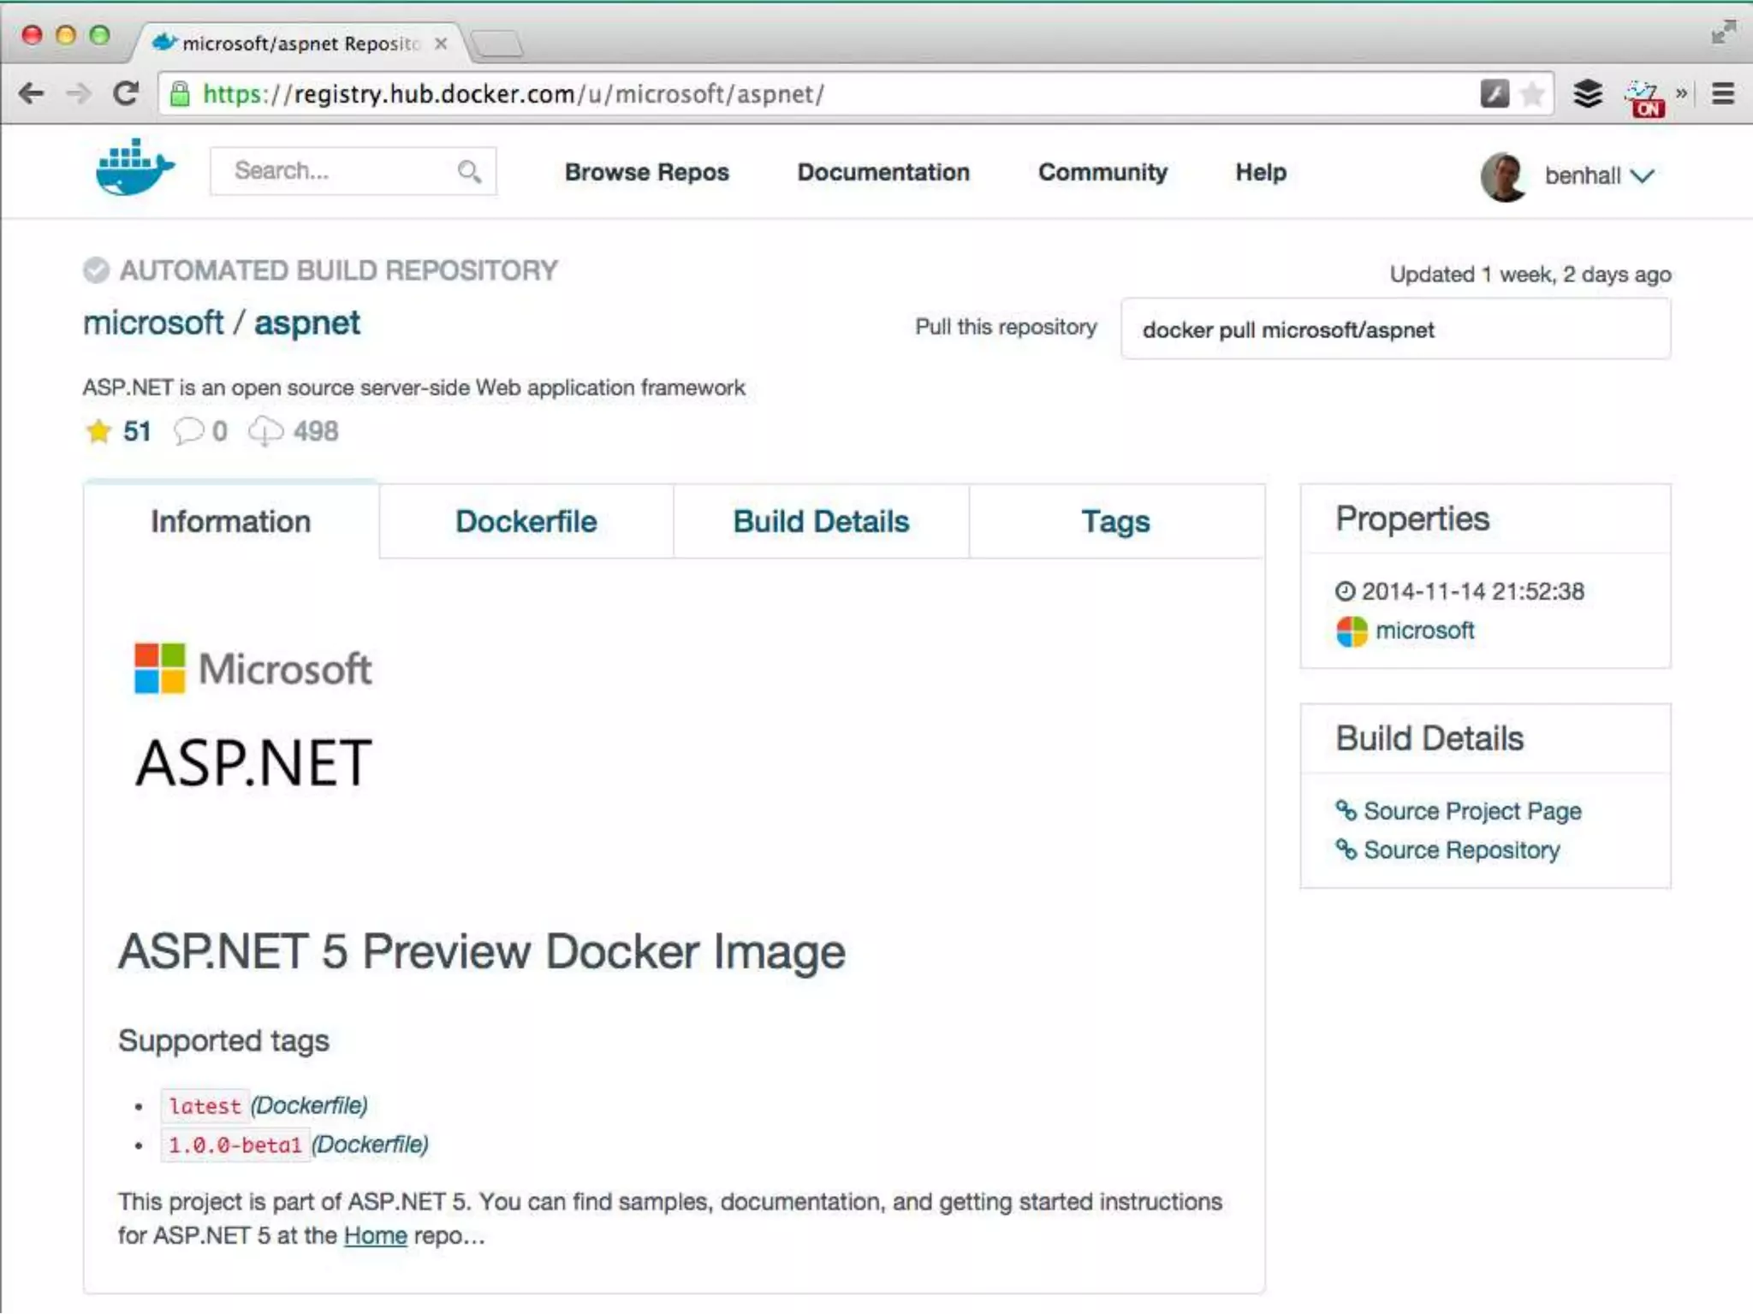Open the Dockerfile link for latest tag
This screenshot has width=1753, height=1314.
point(309,1105)
